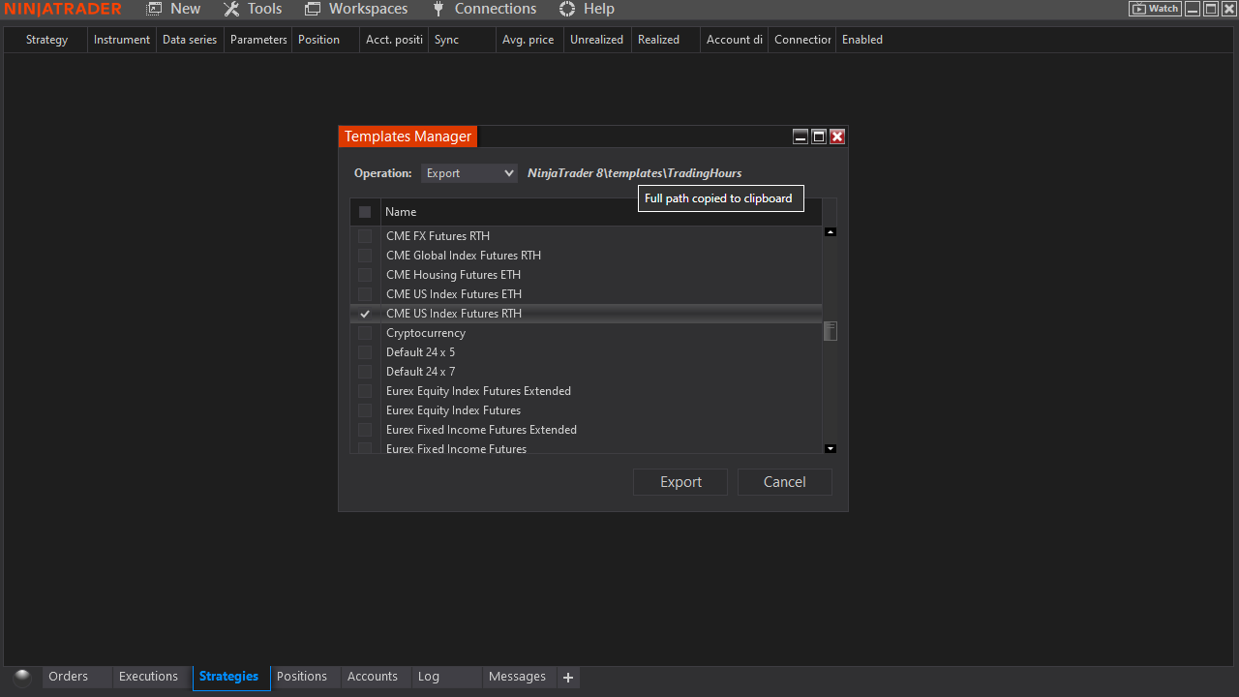Check CME Global Index Futures RTH checkbox
Screen dimensions: 1239x697
(x=365, y=256)
